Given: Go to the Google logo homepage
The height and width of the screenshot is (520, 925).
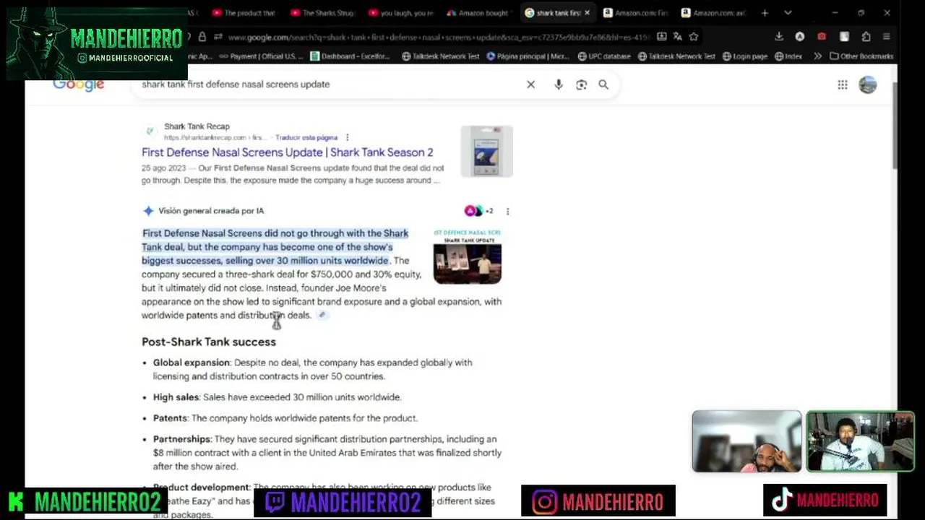Looking at the screenshot, I should point(78,84).
